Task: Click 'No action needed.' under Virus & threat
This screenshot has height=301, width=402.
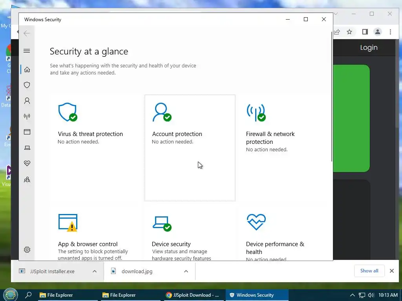Action: pos(78,141)
